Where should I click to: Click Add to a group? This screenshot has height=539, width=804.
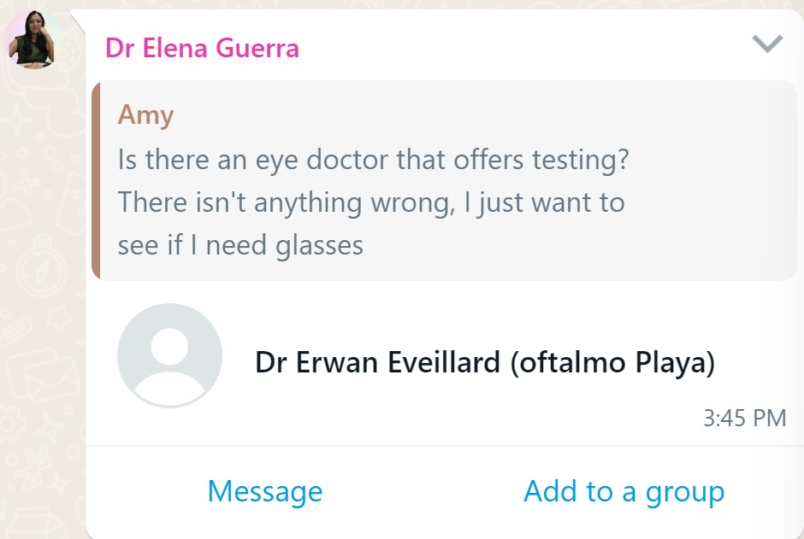point(624,491)
